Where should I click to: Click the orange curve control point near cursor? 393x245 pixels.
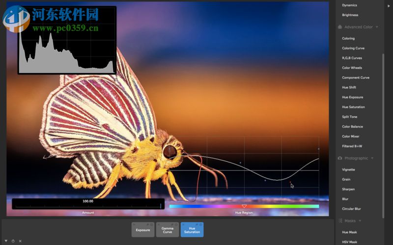tap(290, 182)
